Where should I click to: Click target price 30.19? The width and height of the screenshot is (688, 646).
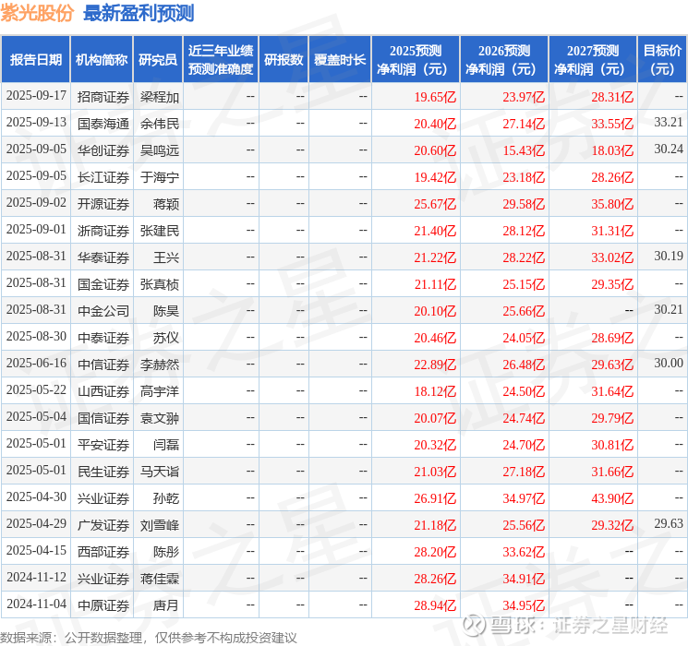pyautogui.click(x=669, y=257)
